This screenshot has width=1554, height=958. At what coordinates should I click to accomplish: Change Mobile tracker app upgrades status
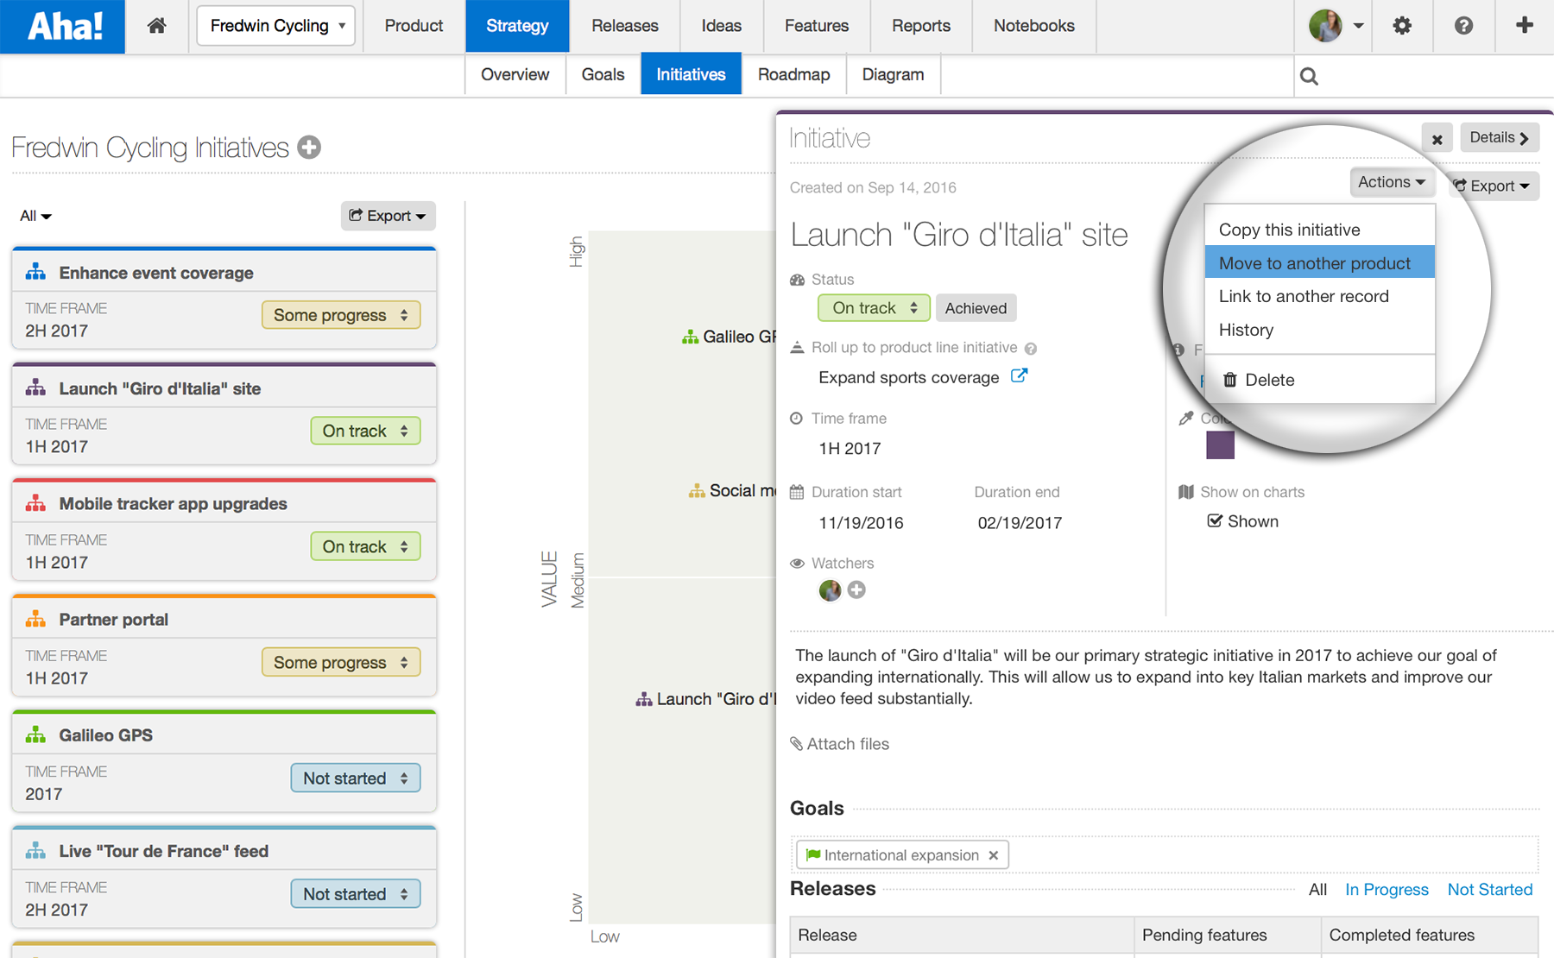[x=365, y=546]
